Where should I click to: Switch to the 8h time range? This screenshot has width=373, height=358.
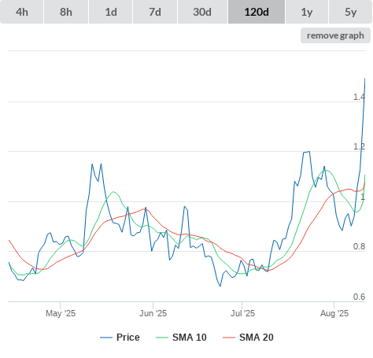[x=66, y=12]
